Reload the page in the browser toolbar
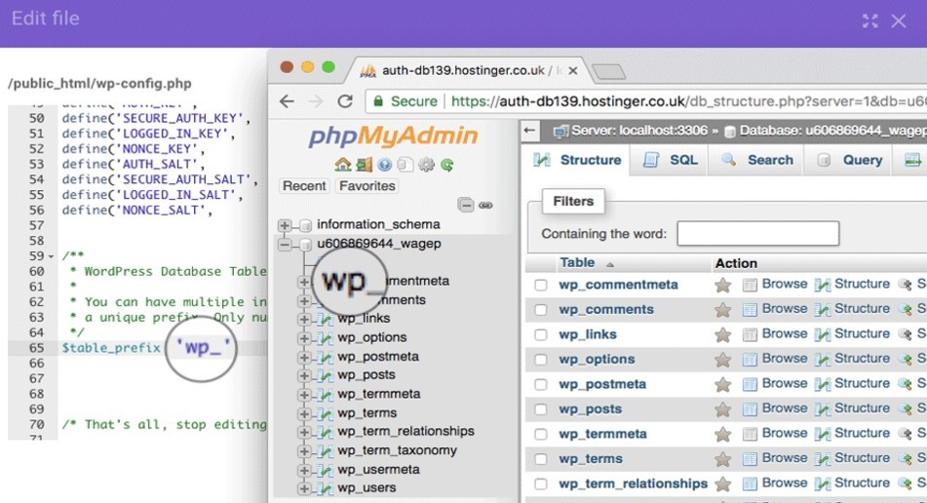Screen dimensions: 927x503 click(345, 101)
